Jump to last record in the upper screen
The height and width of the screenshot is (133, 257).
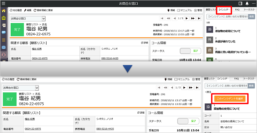coord(199,18)
